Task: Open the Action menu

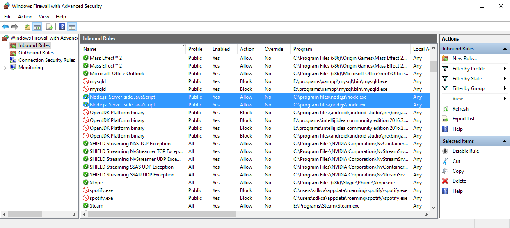Action: (x=25, y=17)
